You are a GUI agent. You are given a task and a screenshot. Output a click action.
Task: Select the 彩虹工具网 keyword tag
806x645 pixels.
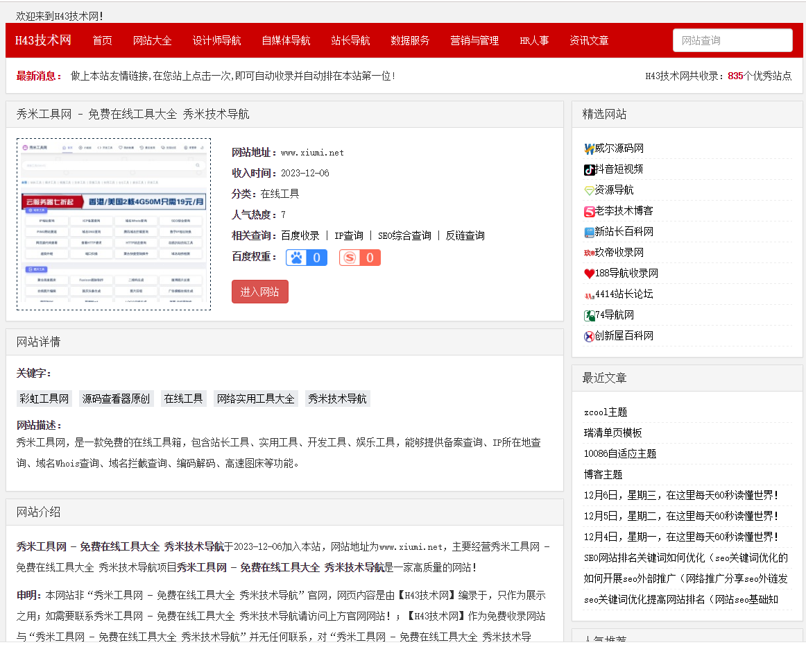pyautogui.click(x=44, y=399)
